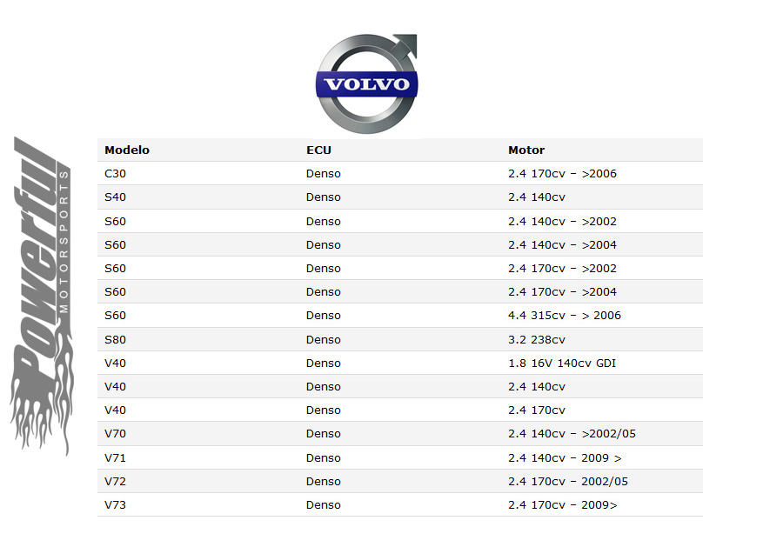Click Denso in S60 2.4 170cv >2004 row

point(323,292)
